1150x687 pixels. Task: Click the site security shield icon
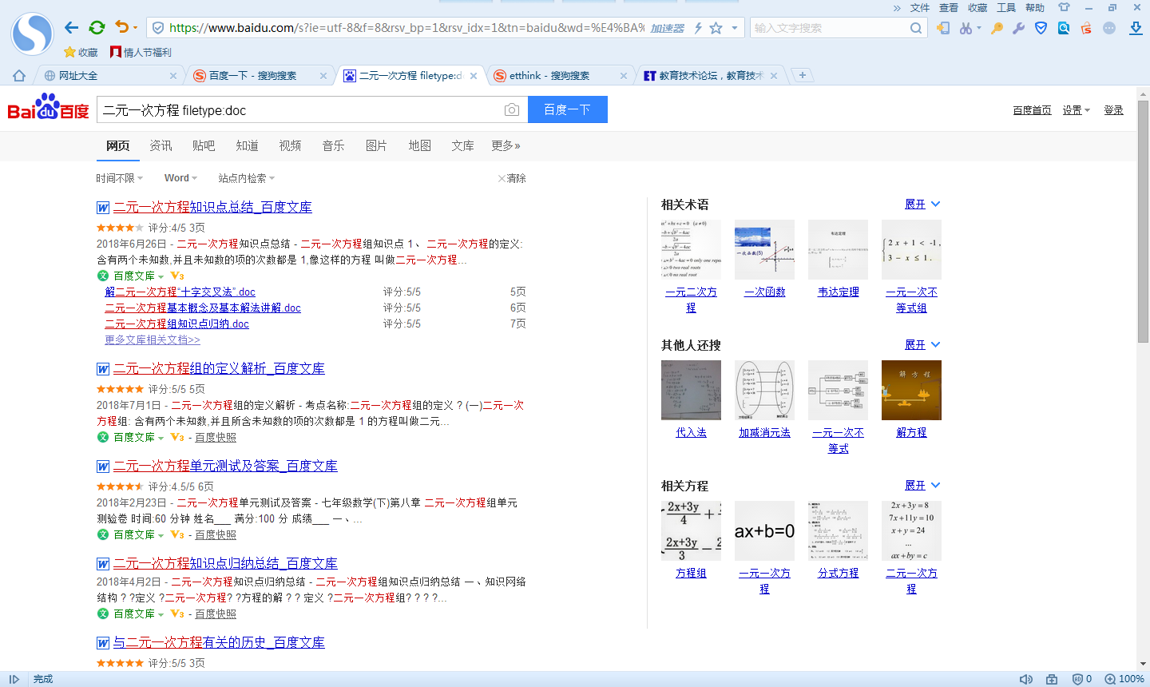[158, 28]
